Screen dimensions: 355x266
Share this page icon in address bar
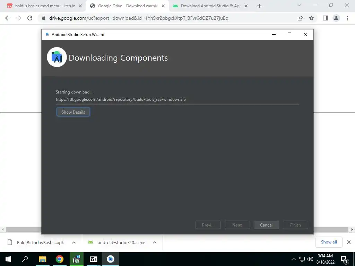pos(300,18)
